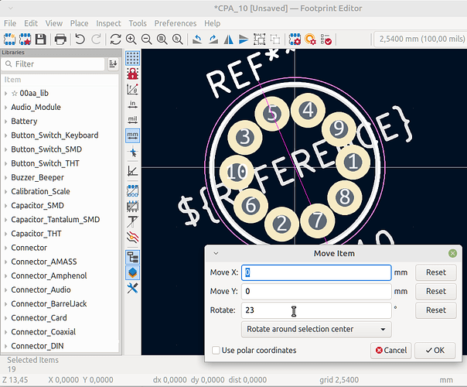
Task: Expand the Connector_AMASS library
Action: (x=5, y=262)
